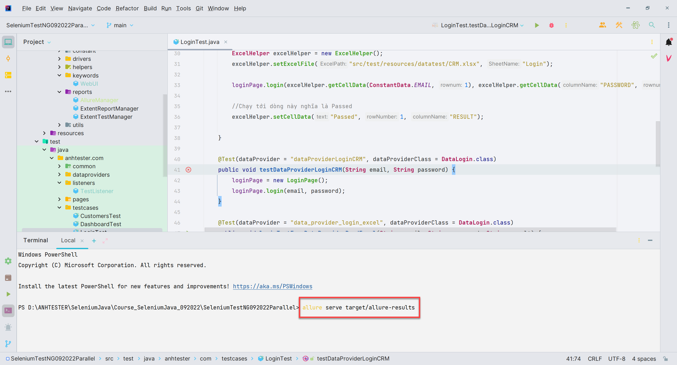Open Problems alert icon in left sidebar
Viewport: 677px width, 365px height.
(8, 327)
